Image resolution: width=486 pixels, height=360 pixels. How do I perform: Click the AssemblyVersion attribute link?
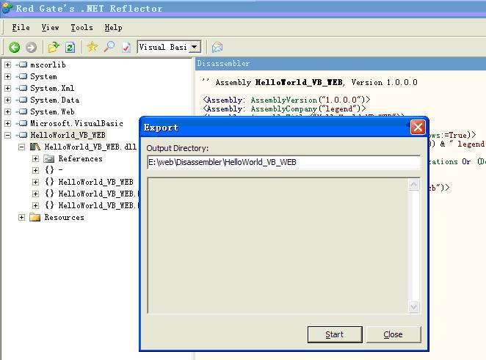point(284,100)
